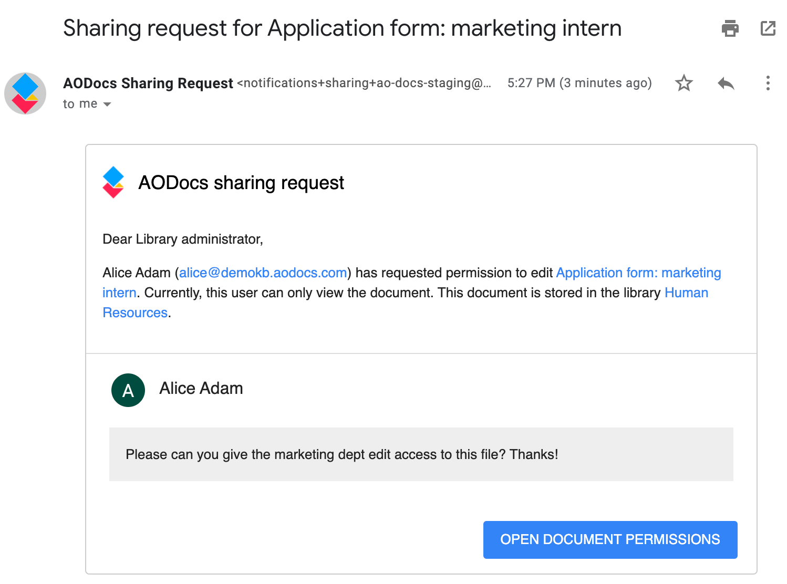Click the "Please can you give" message text

click(x=342, y=454)
